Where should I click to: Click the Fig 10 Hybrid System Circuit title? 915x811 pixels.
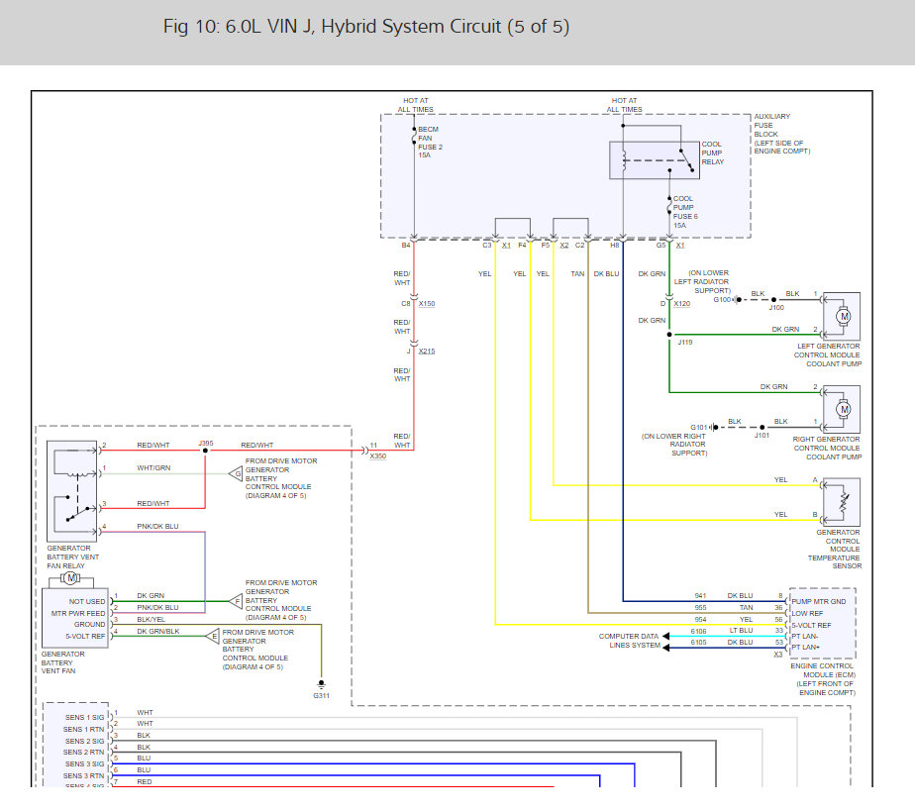[365, 27]
